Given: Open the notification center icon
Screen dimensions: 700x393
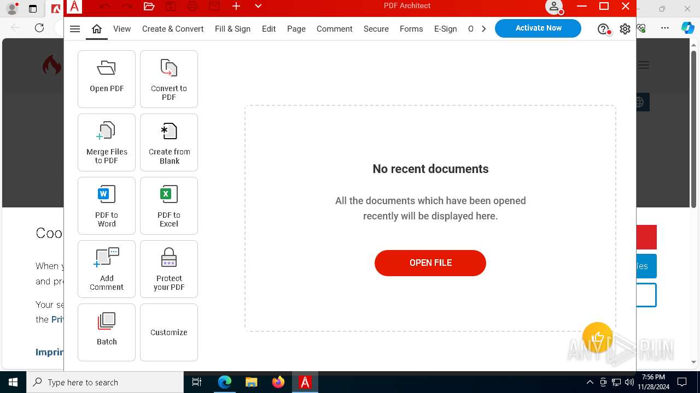Looking at the screenshot, I should pos(682,382).
